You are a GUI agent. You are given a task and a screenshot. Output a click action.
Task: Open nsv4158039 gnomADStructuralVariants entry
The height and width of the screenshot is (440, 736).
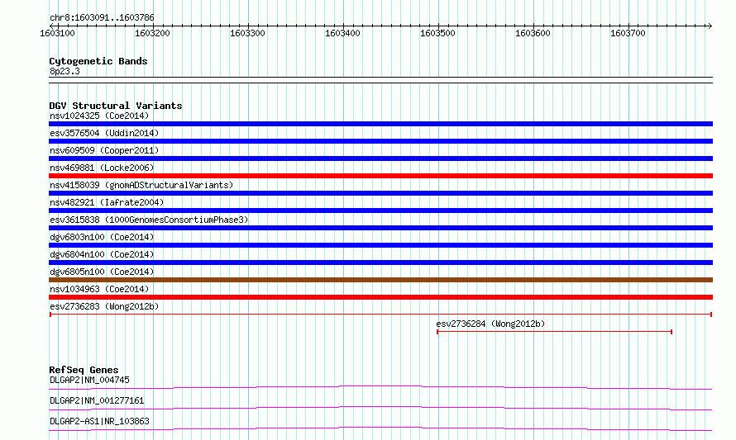(141, 185)
